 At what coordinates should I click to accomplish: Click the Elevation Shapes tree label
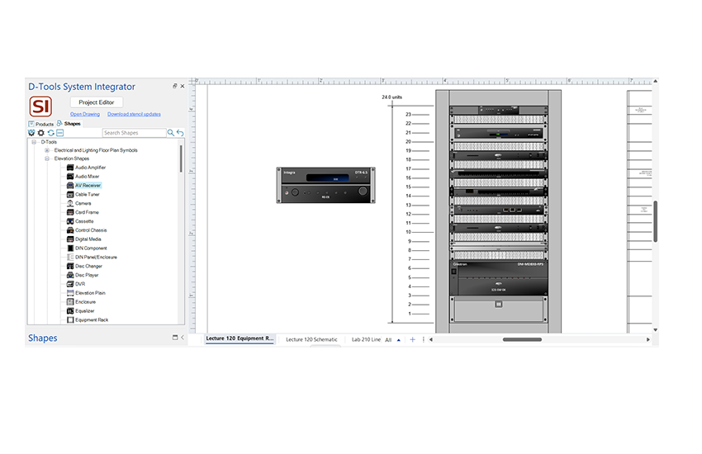[72, 158]
